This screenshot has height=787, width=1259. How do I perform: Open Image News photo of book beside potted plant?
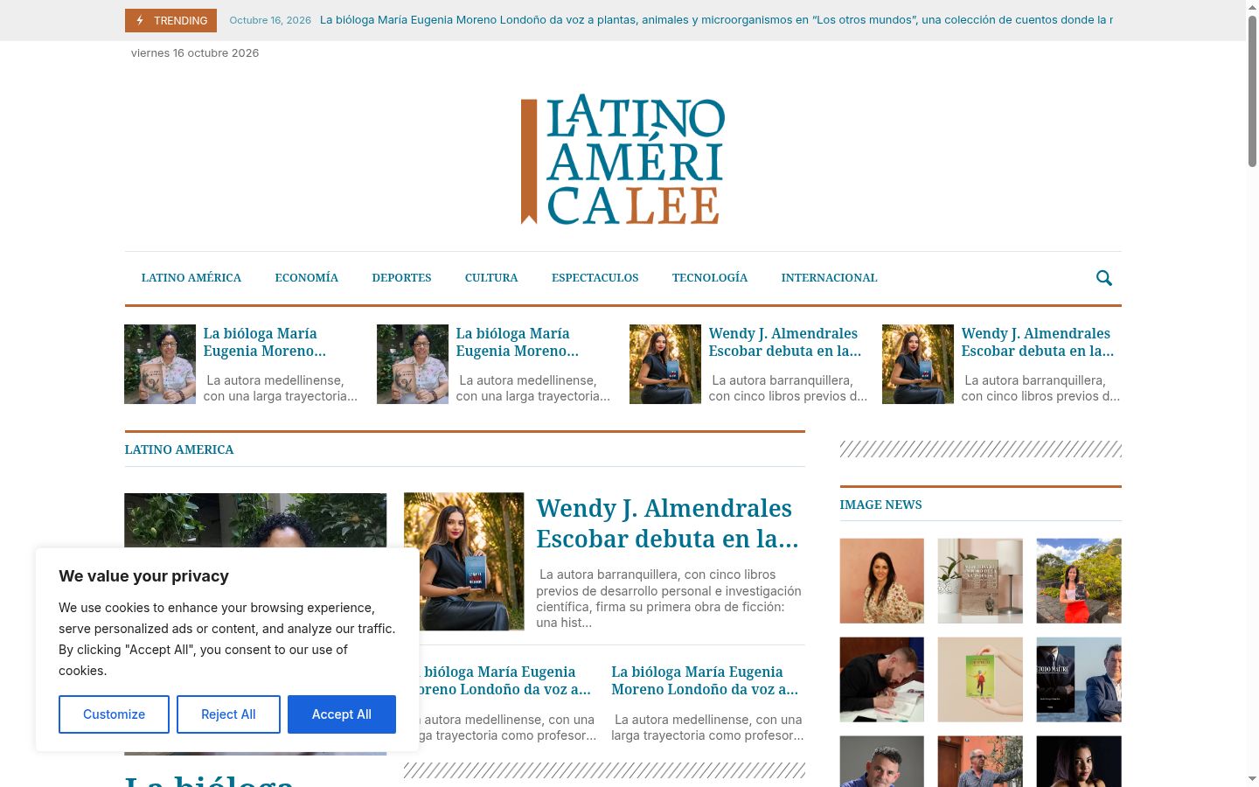[x=980, y=581]
